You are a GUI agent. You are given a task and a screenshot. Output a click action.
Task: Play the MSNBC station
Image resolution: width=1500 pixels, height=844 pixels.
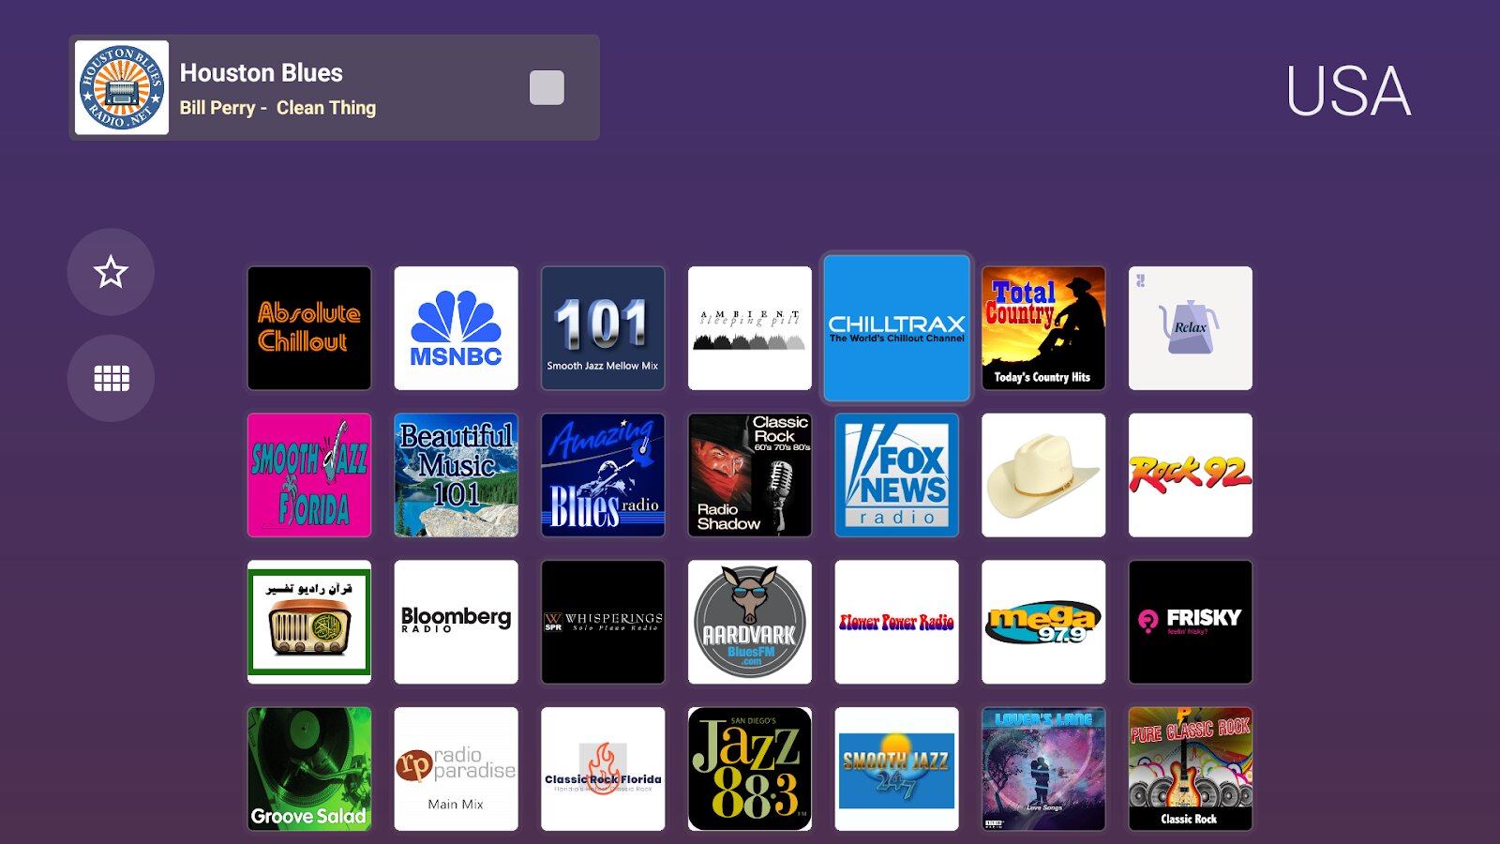tap(456, 328)
